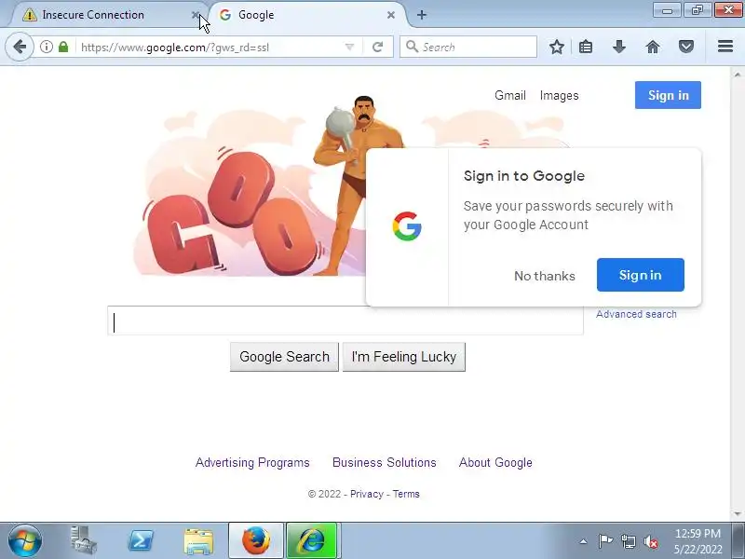
Task: Close the Insecure Connection tab
Action: click(x=195, y=15)
